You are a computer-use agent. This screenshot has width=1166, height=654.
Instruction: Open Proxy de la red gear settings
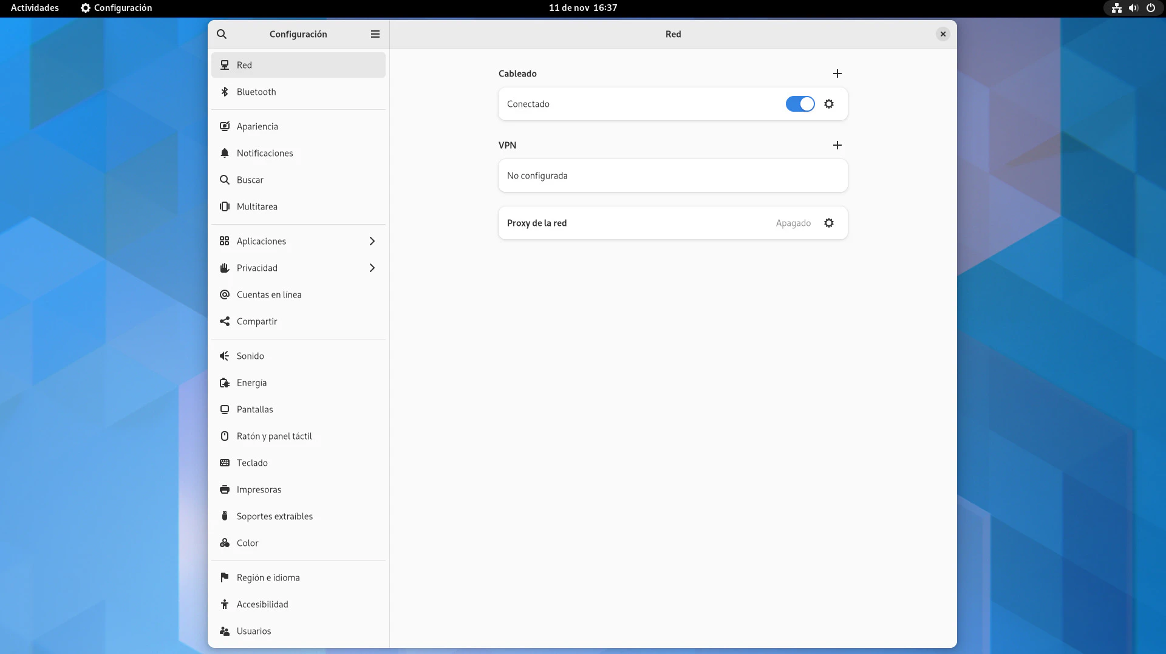coord(829,223)
